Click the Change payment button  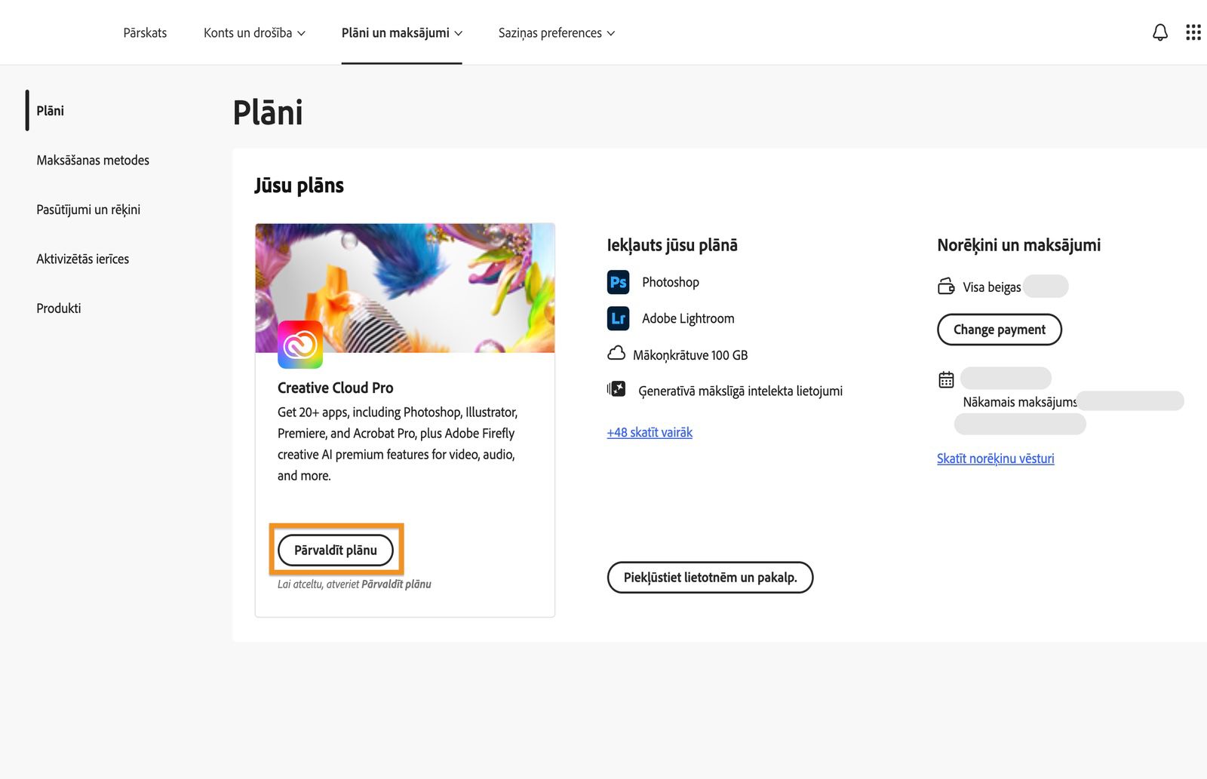999,330
